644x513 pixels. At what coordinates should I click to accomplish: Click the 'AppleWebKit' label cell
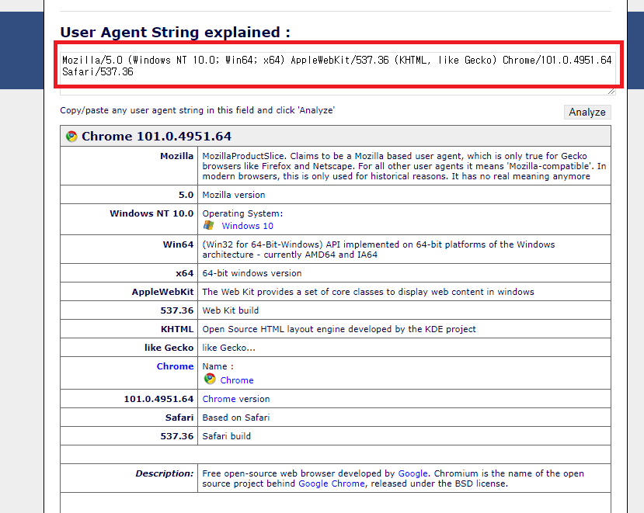click(x=129, y=292)
